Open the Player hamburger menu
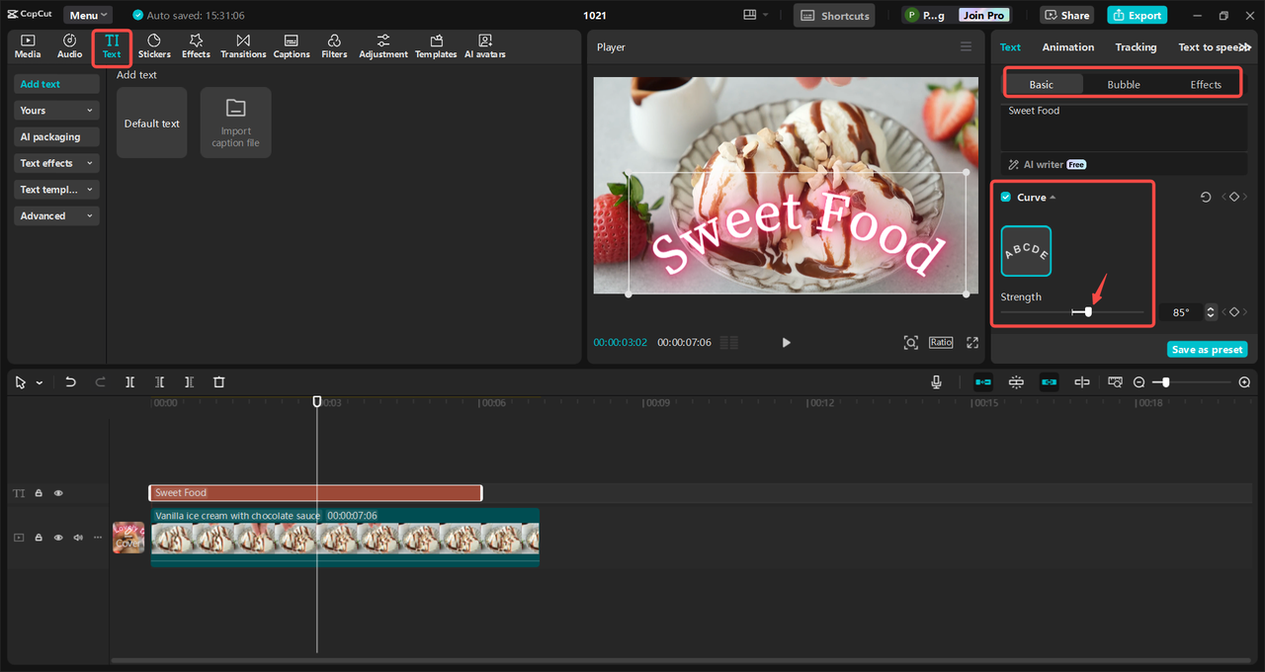 [x=966, y=46]
